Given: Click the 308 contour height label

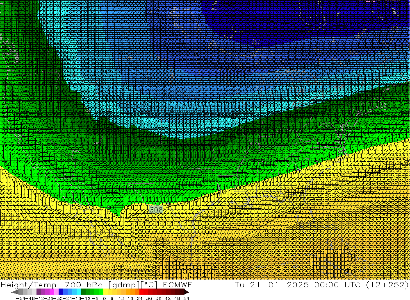Looking at the screenshot, I should pyautogui.click(x=156, y=210).
